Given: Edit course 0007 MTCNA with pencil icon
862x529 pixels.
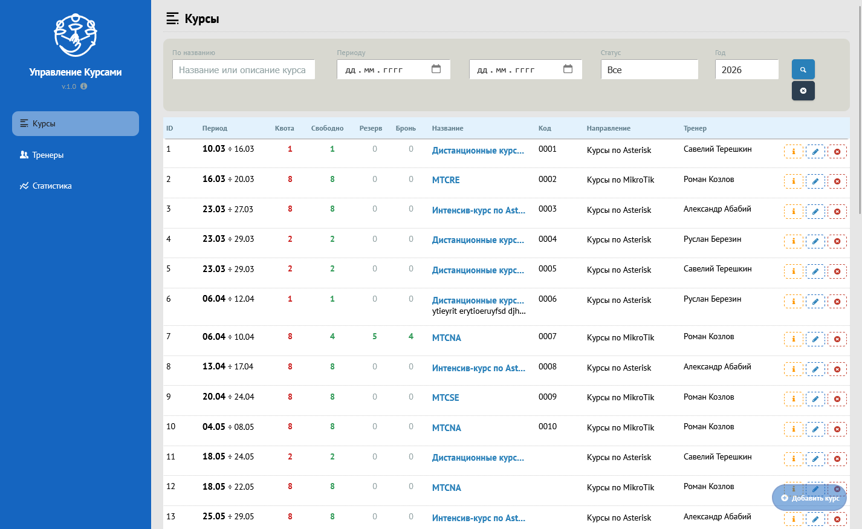Looking at the screenshot, I should 815,339.
